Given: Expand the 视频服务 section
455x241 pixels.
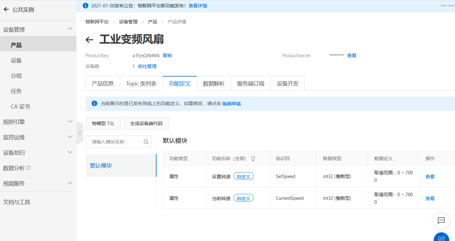Looking at the screenshot, I should (70, 183).
